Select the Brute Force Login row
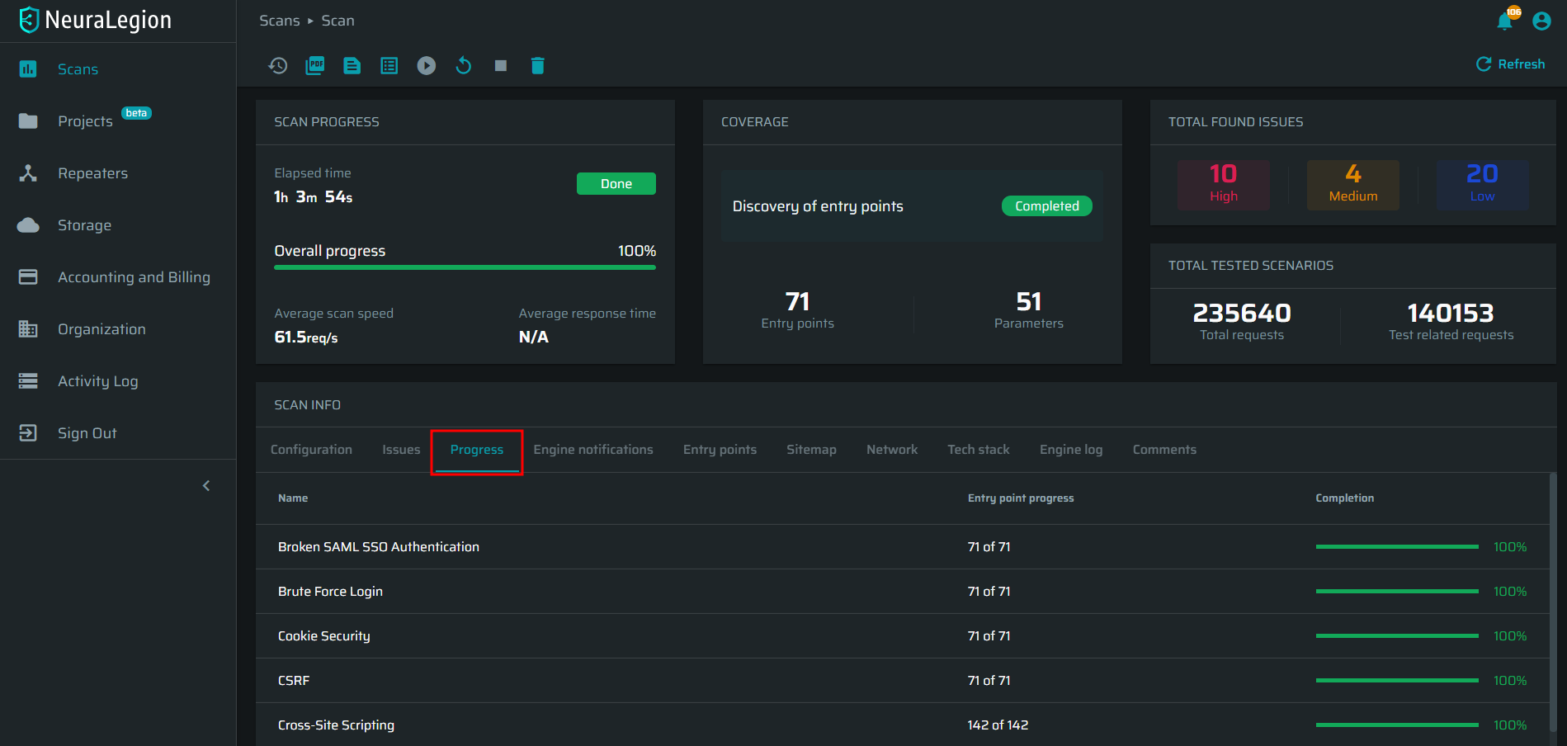This screenshot has height=746, width=1567. click(x=903, y=592)
